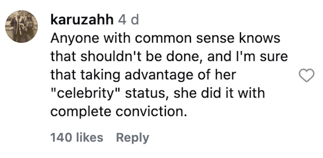Click the 4 d timestamp
The width and height of the screenshot is (323, 158).
tap(128, 21)
